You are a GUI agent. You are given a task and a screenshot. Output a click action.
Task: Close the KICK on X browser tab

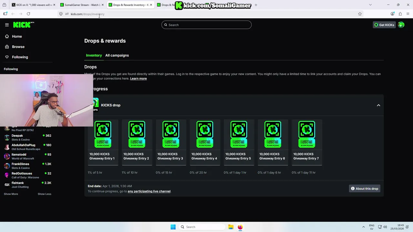54,5
